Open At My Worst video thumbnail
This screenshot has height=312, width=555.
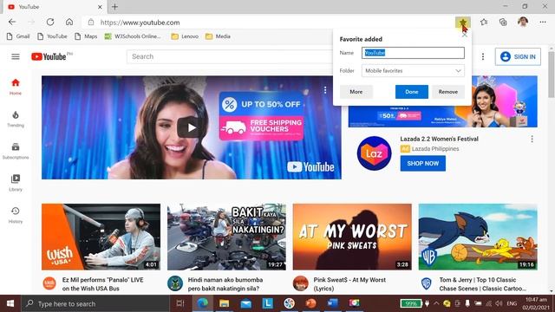352,237
